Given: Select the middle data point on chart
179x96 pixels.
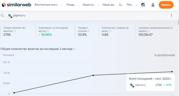Looking at the screenshot, I should [x=93, y=75].
